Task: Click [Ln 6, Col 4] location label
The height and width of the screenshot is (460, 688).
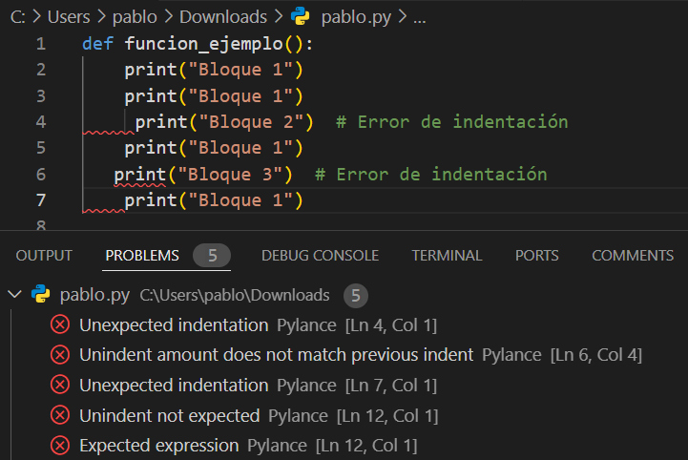Action: tap(595, 355)
